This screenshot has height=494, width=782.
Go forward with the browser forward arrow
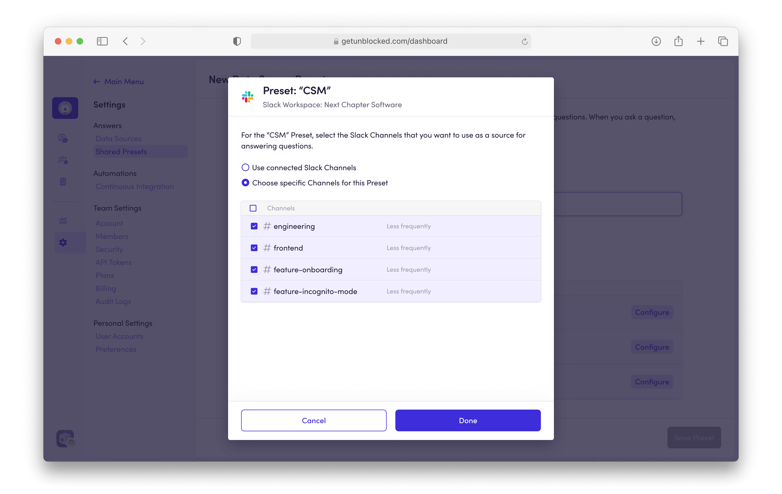point(143,41)
